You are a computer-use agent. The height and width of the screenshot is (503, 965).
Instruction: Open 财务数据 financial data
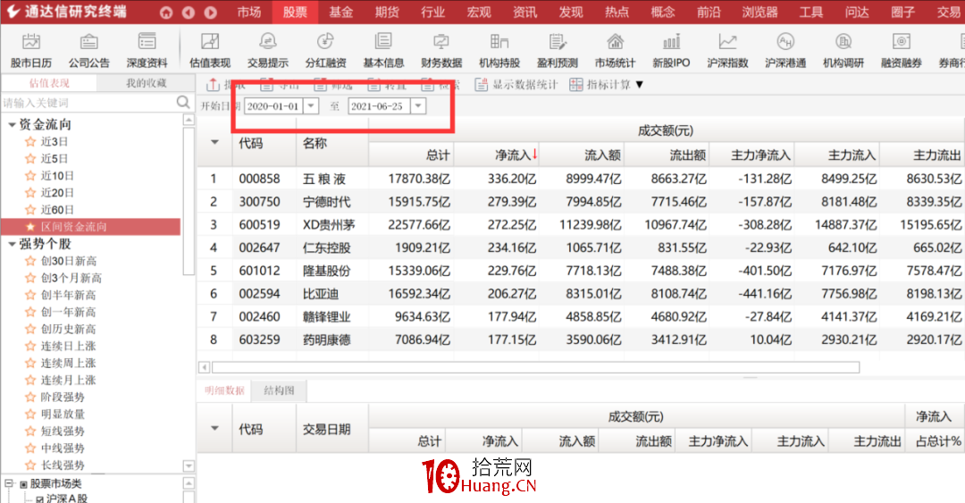tap(441, 51)
